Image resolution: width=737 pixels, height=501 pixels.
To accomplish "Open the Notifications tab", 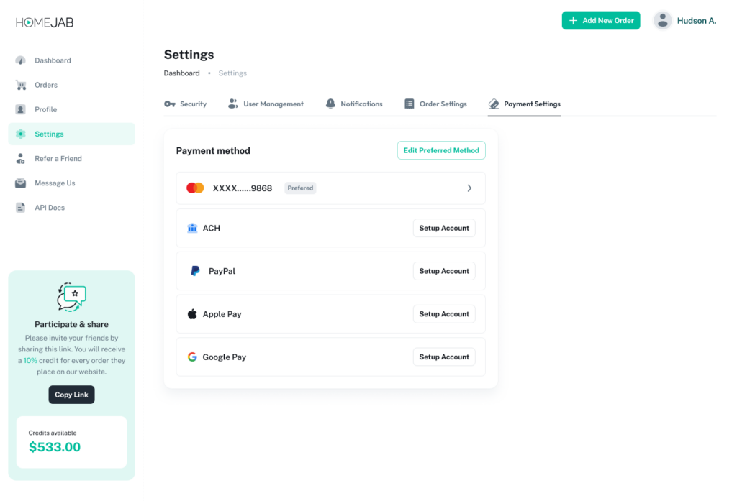I will point(354,104).
